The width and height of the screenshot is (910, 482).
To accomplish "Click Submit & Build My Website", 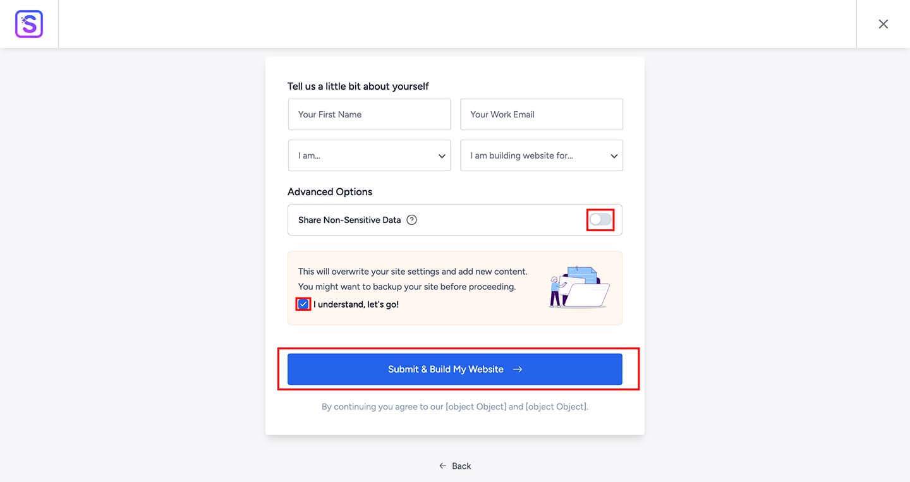I will coord(455,370).
